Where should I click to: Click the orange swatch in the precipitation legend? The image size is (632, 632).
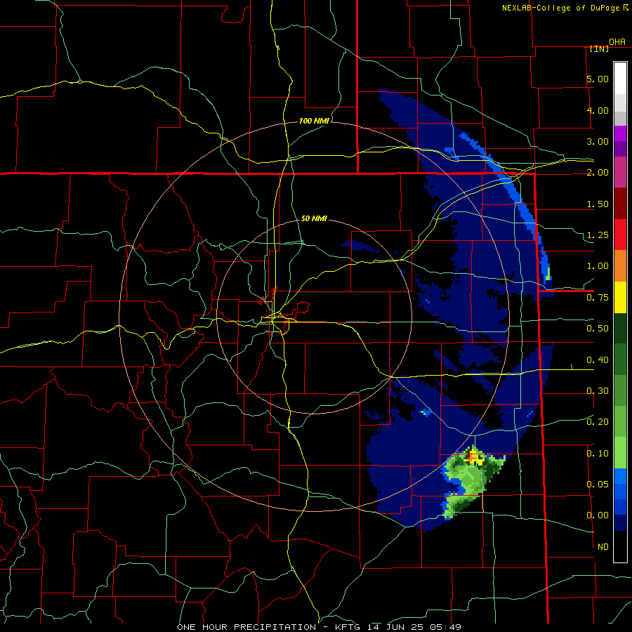tap(620, 266)
